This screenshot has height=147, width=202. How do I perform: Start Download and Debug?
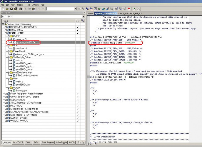(x=134, y=9)
